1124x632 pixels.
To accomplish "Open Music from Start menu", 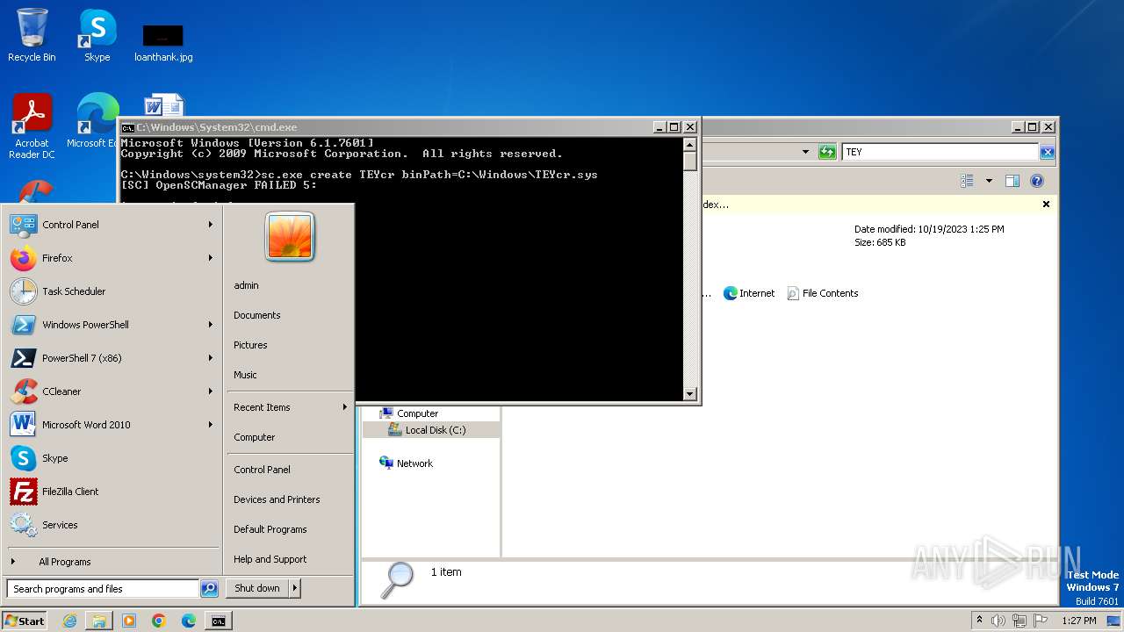I will pos(245,375).
